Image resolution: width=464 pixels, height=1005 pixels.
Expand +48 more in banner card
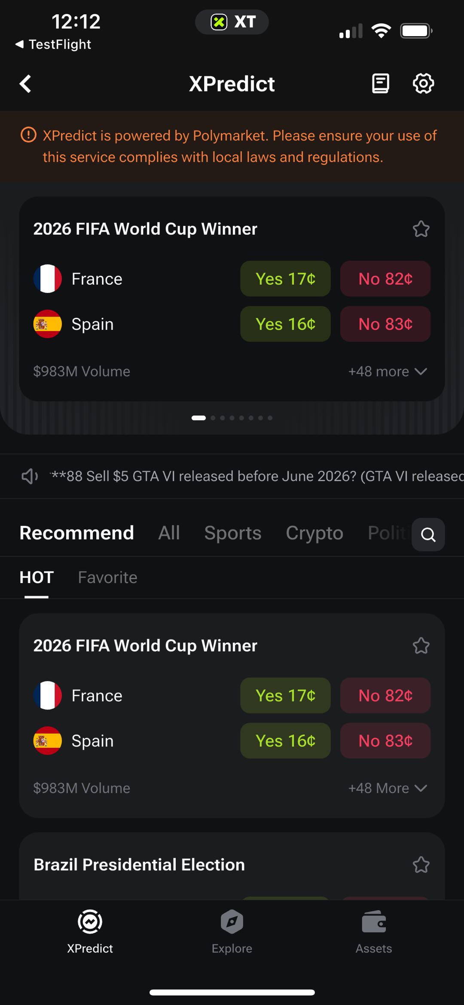(x=388, y=371)
